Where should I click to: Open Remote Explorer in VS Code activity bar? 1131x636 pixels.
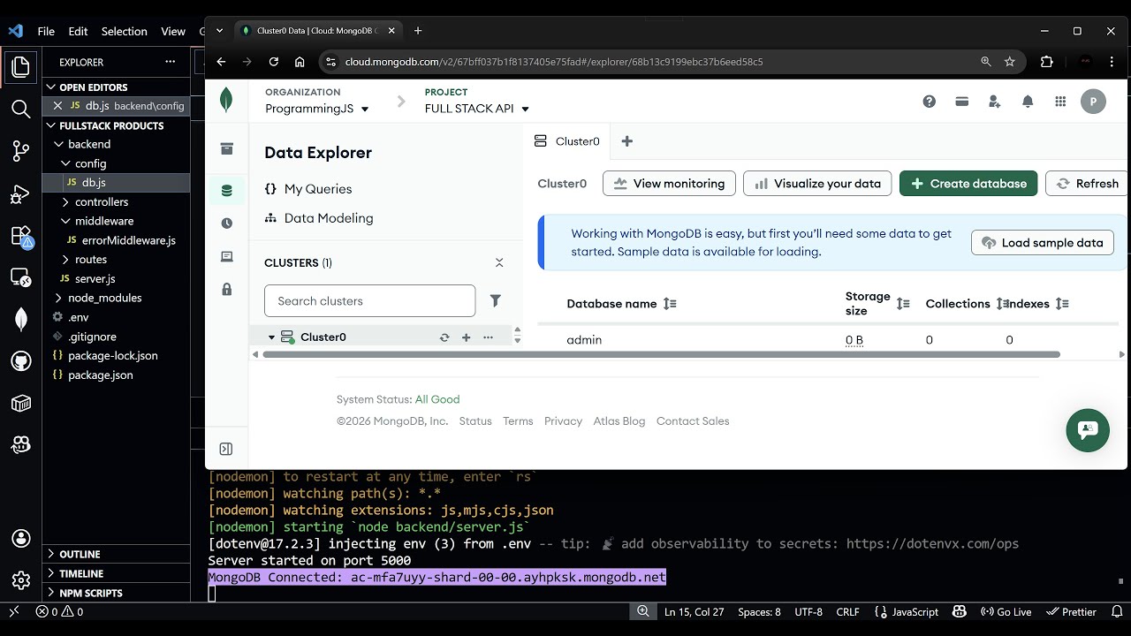coord(20,278)
